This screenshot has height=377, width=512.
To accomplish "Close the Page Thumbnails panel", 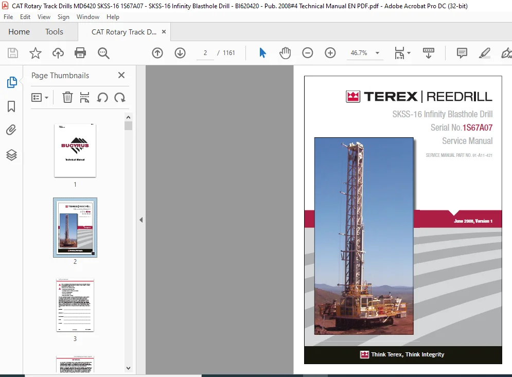I will (121, 76).
